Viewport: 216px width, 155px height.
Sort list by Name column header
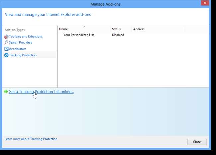[x=84, y=29]
